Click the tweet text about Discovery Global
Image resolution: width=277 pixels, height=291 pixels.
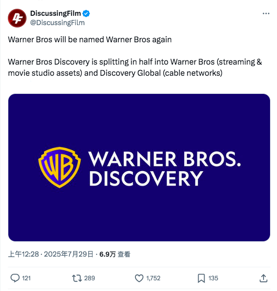(135, 67)
